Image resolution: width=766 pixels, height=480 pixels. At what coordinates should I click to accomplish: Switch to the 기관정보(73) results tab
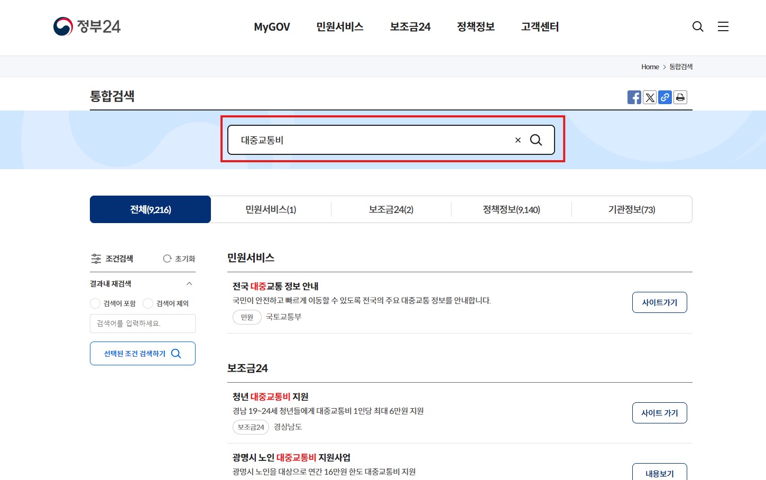(x=631, y=209)
